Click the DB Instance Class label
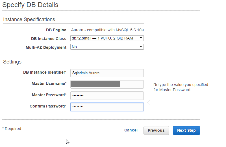The image size is (226, 147). (x=49, y=39)
